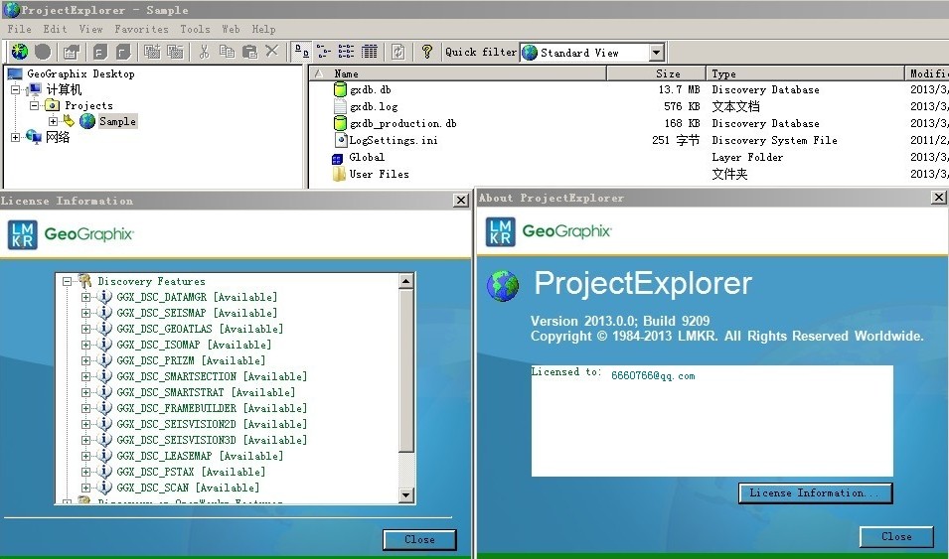Screen dimensions: 949x559
Task: Click the project properties toolbar icon
Action: pos(72,52)
